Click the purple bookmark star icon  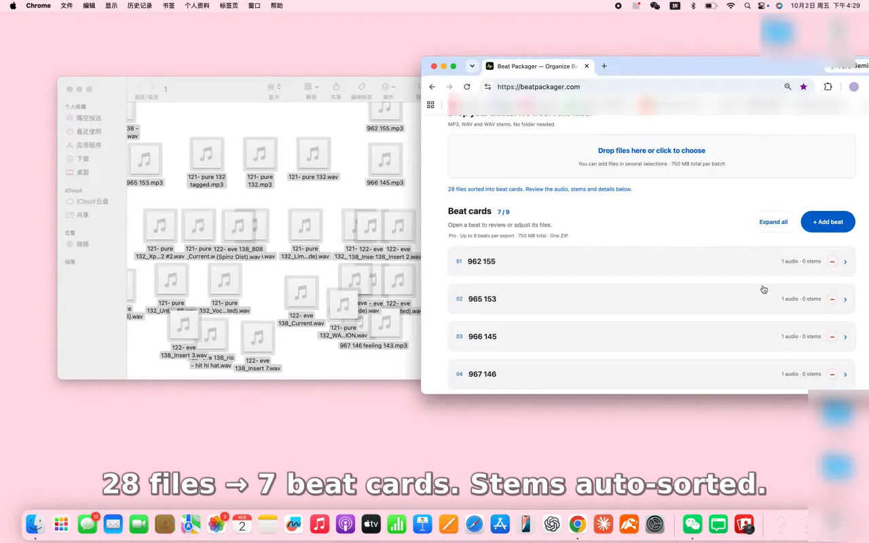[x=804, y=87]
